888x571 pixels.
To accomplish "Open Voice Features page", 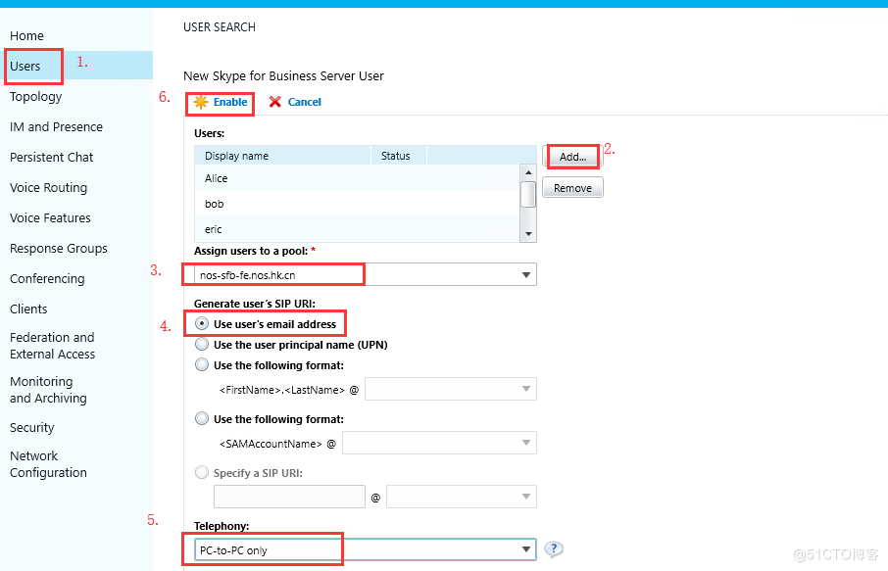I will [x=50, y=217].
